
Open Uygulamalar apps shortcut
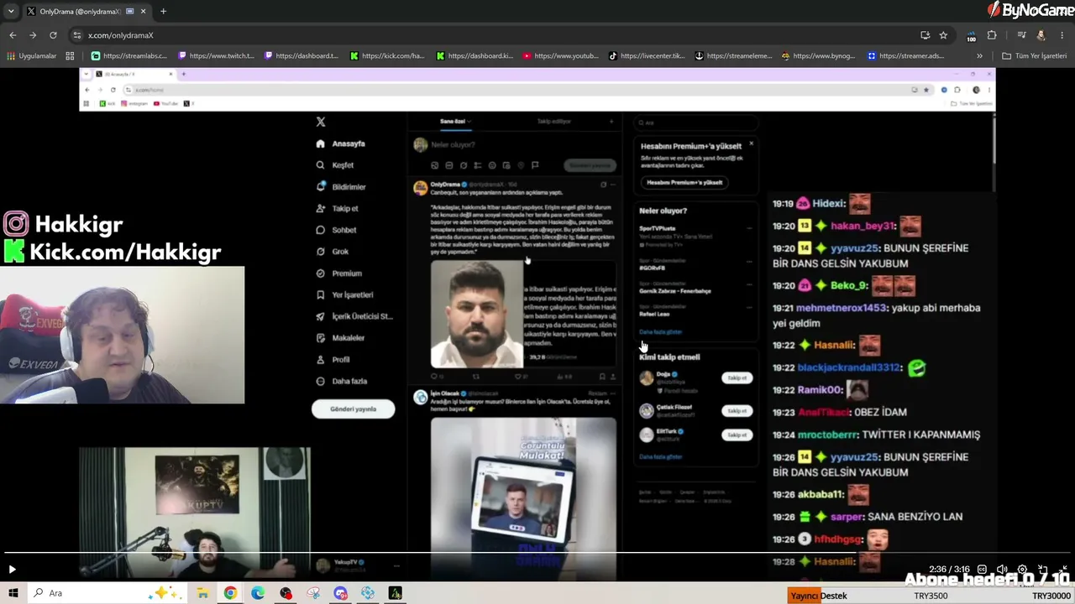point(31,56)
